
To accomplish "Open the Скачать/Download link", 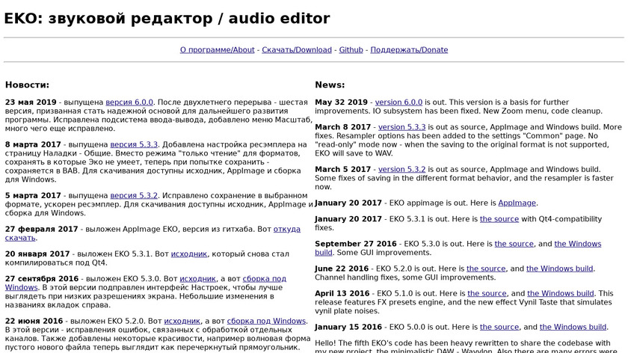I will pos(297,50).
